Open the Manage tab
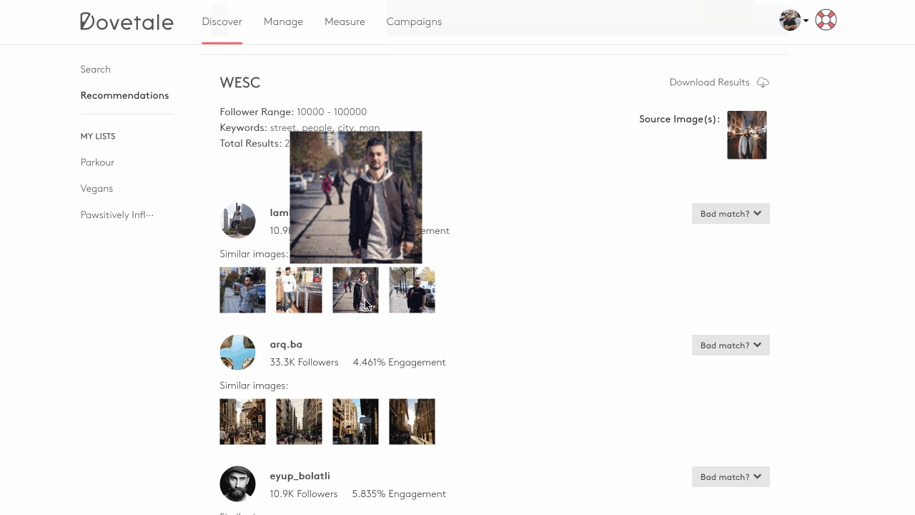 (x=283, y=21)
